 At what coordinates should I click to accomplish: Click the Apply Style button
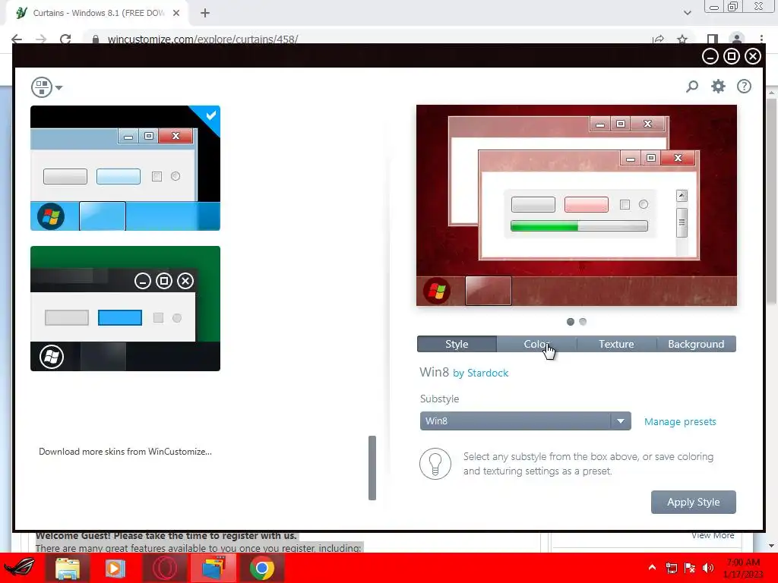pos(693,503)
